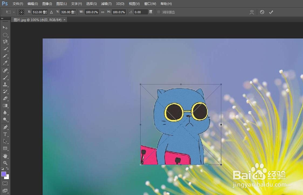Open the 编辑(E) menu
The height and width of the screenshot is (195, 303).
click(x=33, y=4)
